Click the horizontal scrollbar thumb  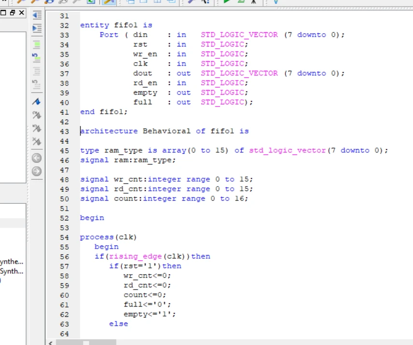pyautogui.click(x=86, y=343)
